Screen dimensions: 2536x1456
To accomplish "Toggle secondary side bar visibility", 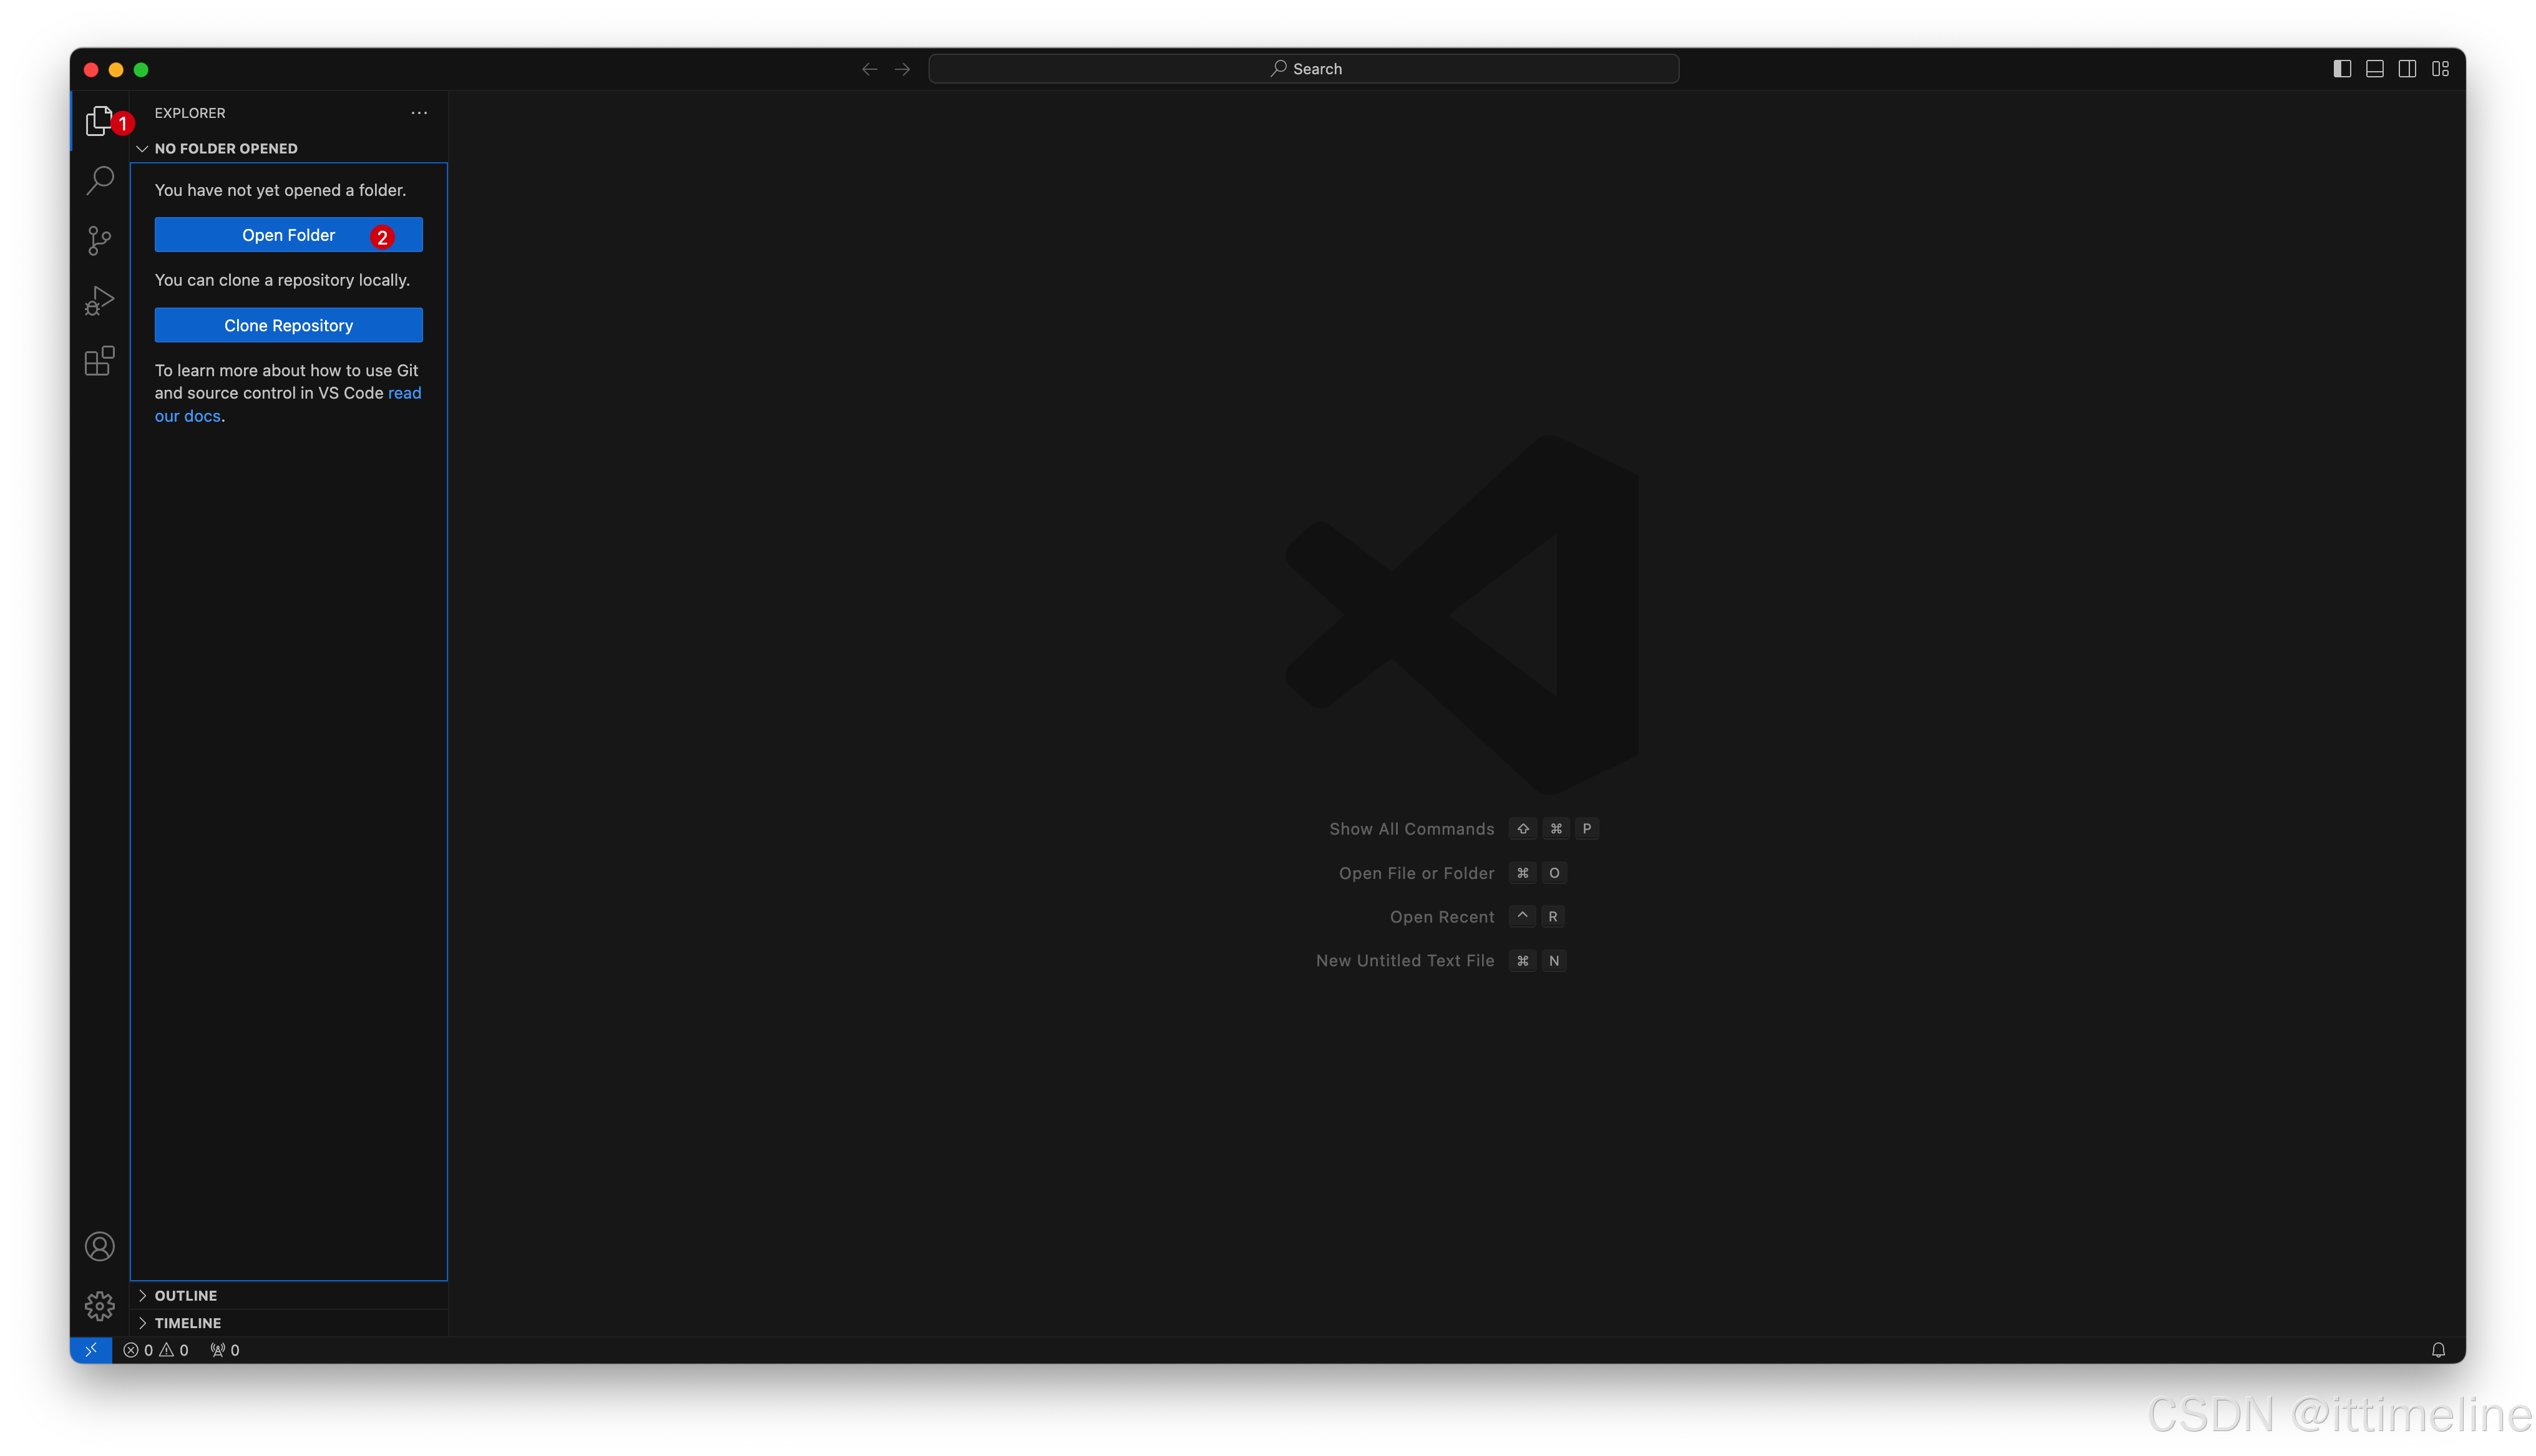I will [x=2408, y=69].
